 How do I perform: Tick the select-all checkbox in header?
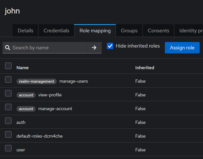point(8,66)
